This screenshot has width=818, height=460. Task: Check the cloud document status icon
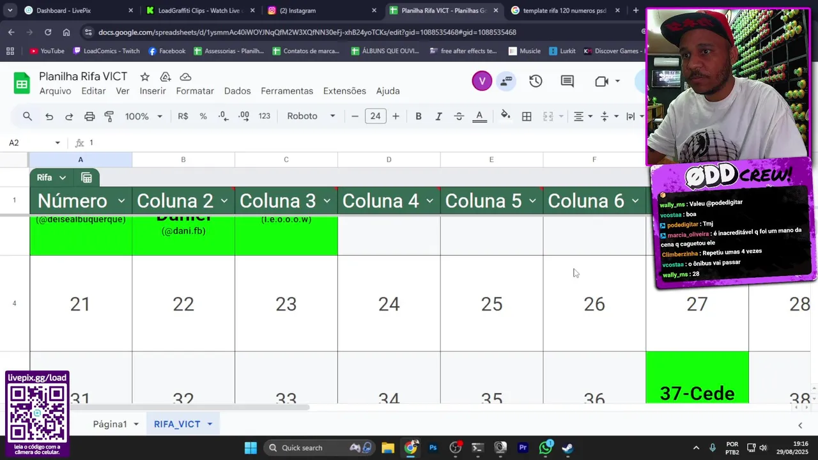tap(185, 77)
